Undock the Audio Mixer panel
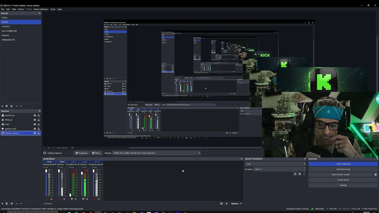The image size is (379, 213). 242,159
